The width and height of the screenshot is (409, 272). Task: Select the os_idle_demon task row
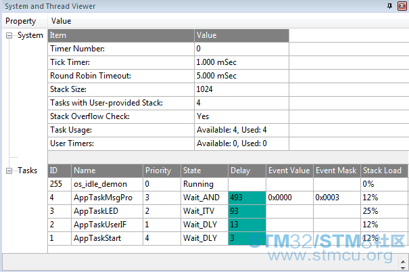click(x=227, y=184)
